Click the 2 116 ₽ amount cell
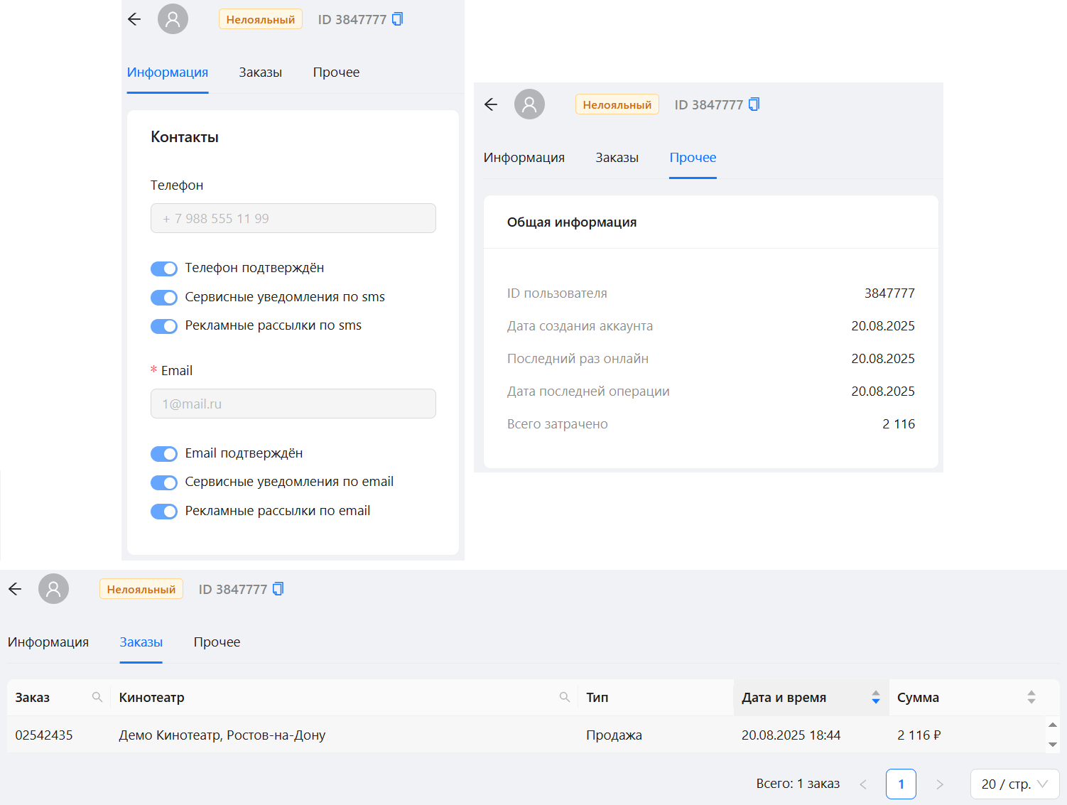 click(x=919, y=735)
